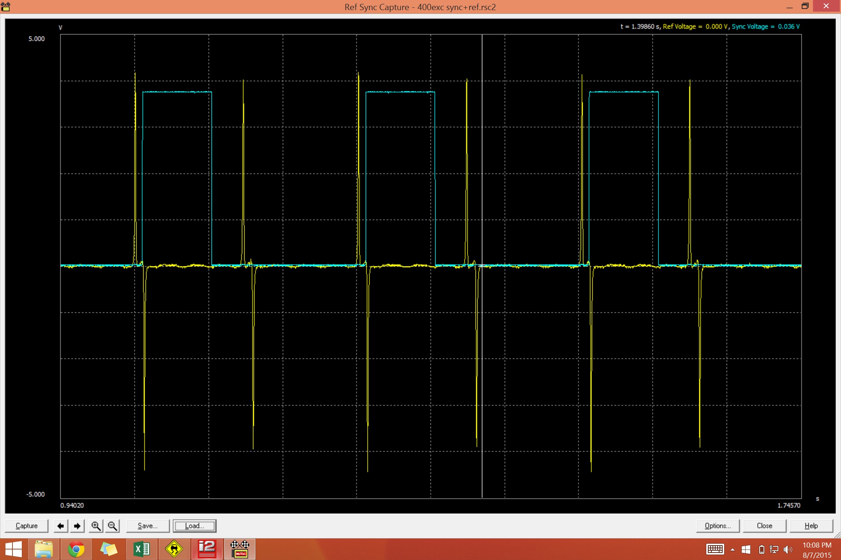This screenshot has height=560, width=841.
Task: Open File Explorer from the taskbar
Action: pos(44,549)
